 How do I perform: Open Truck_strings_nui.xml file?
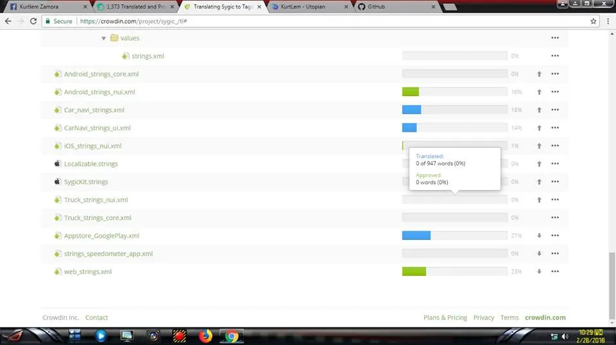pos(96,200)
